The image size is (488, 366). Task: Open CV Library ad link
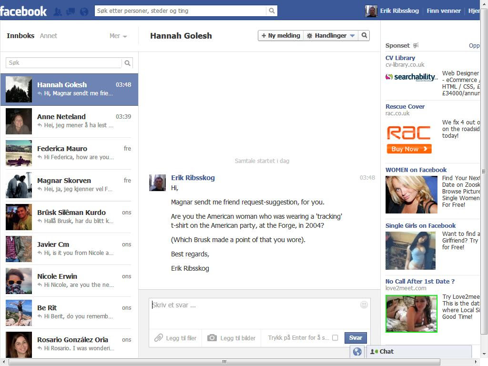pos(400,58)
